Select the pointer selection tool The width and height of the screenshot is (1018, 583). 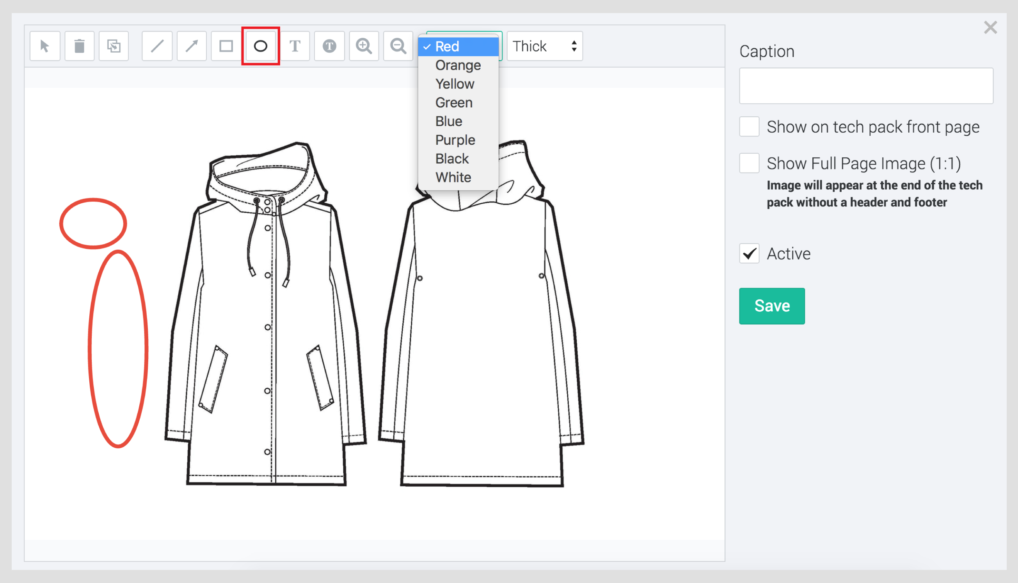click(45, 46)
